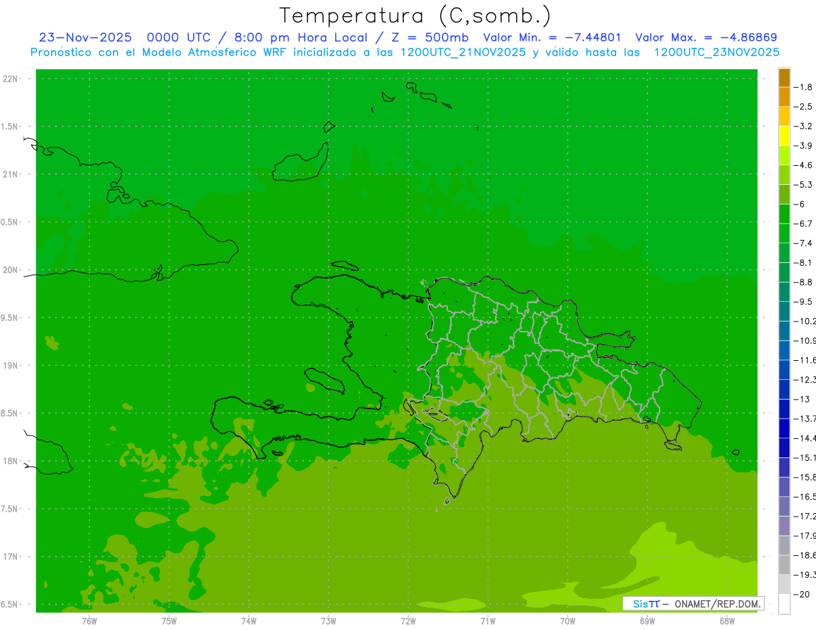Click the '73W' longitude label
The width and height of the screenshot is (816, 630).
(x=328, y=621)
